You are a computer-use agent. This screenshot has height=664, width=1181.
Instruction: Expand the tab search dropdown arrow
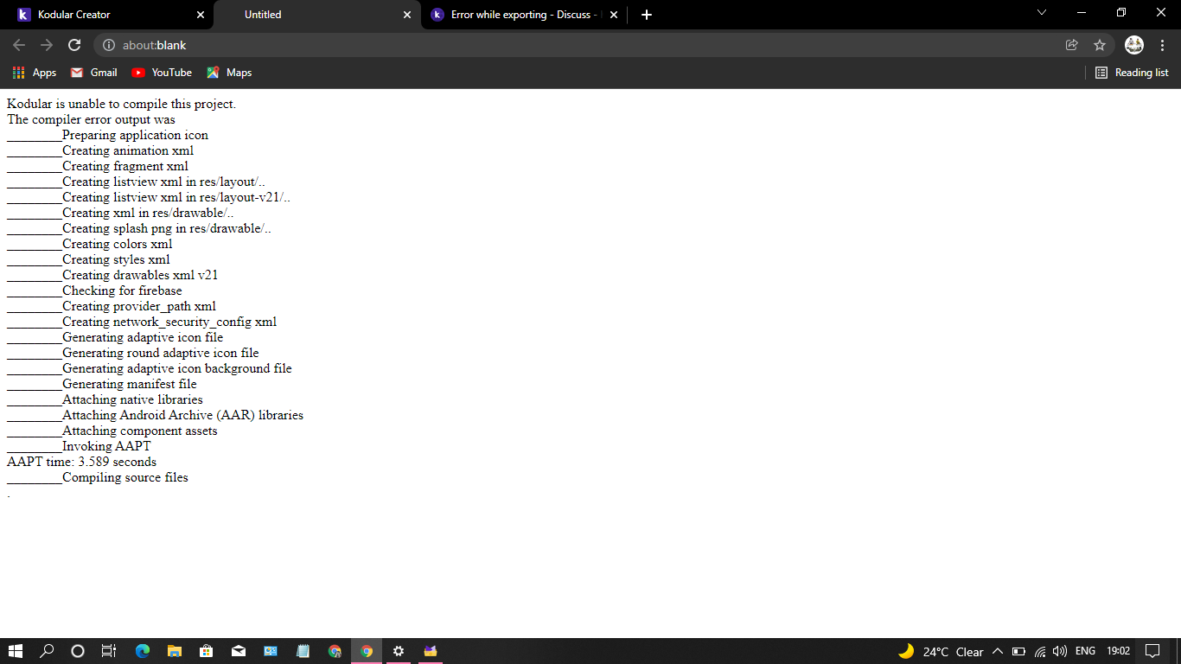pyautogui.click(x=1041, y=13)
